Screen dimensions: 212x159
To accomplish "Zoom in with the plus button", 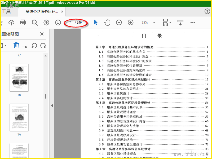I will tap(130, 23).
